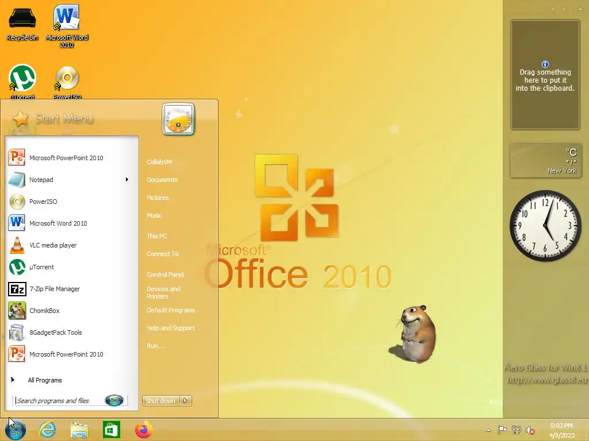Image resolution: width=589 pixels, height=441 pixels.
Task: Click the taskbar clock showing 5:03 PM
Action: click(561, 430)
